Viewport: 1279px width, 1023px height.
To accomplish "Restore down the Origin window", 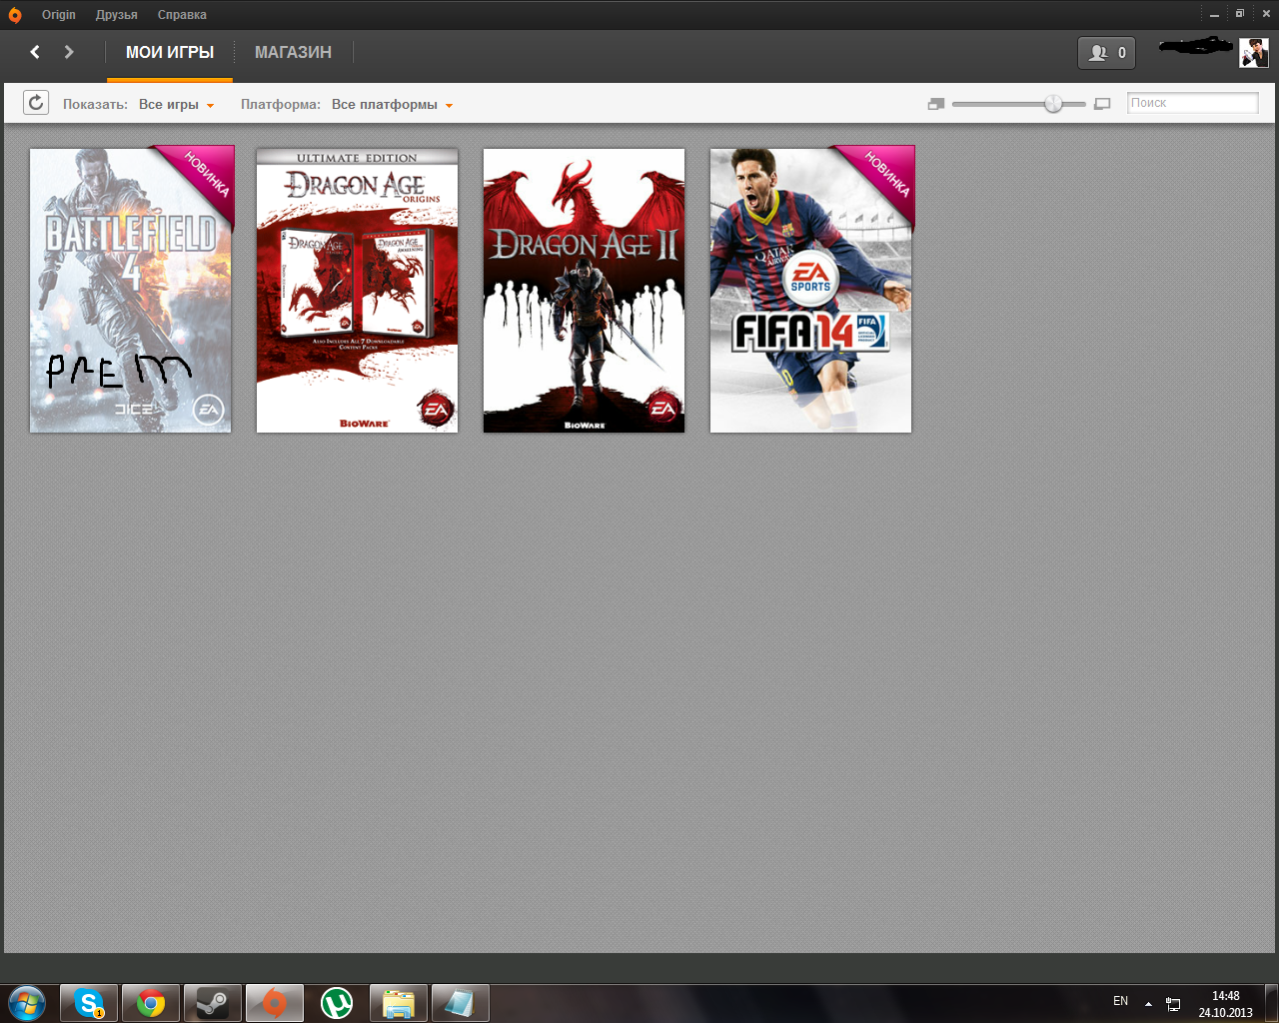I will [x=1239, y=14].
